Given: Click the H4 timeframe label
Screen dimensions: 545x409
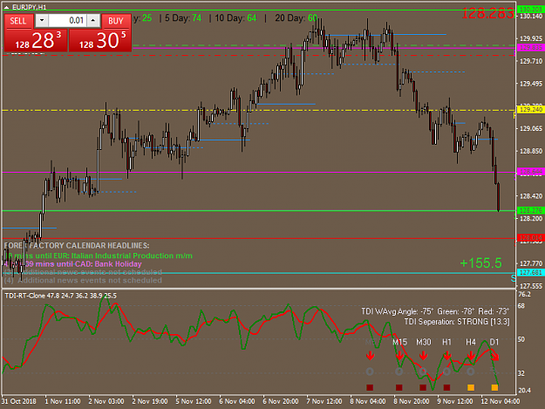Looking at the screenshot, I should point(471,342).
